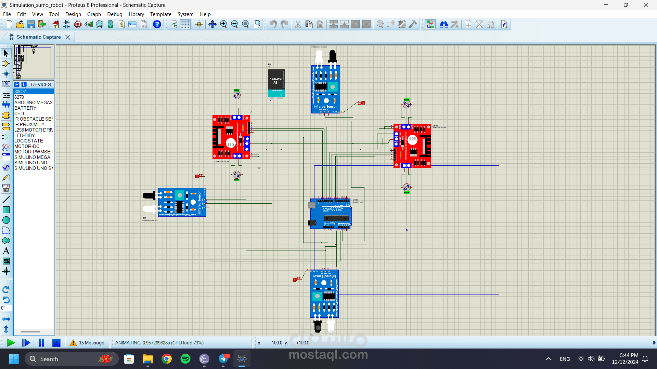Screen dimensions: 657x369
Task: Click the L library manage button
Action: 24,84
